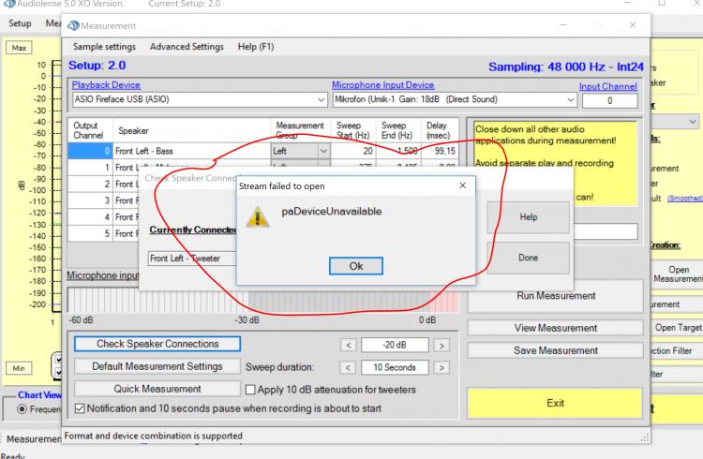703x459 pixels.
Task: Increase sweep duration with right arrow
Action: 441,367
